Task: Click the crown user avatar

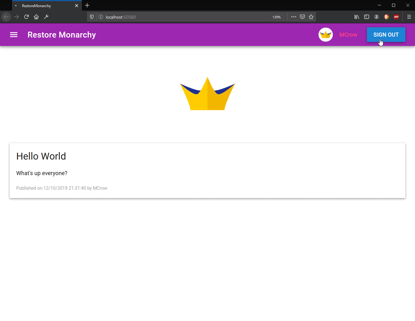Action: point(326,35)
